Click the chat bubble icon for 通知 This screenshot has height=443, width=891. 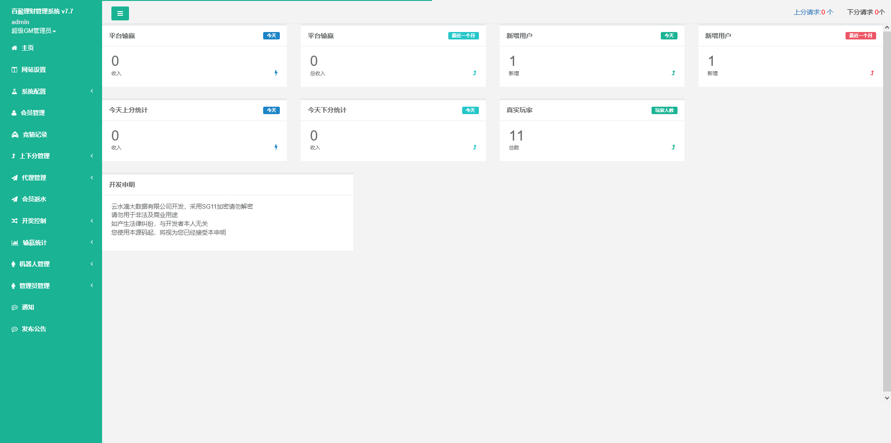point(14,308)
